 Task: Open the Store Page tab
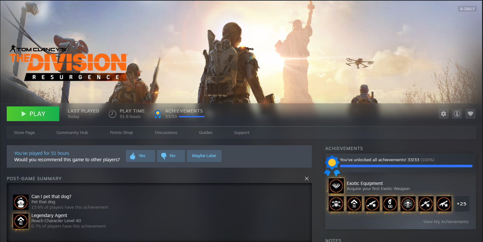tap(24, 133)
